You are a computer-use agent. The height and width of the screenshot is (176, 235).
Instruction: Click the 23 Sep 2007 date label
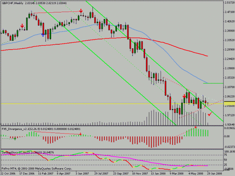click(121, 173)
